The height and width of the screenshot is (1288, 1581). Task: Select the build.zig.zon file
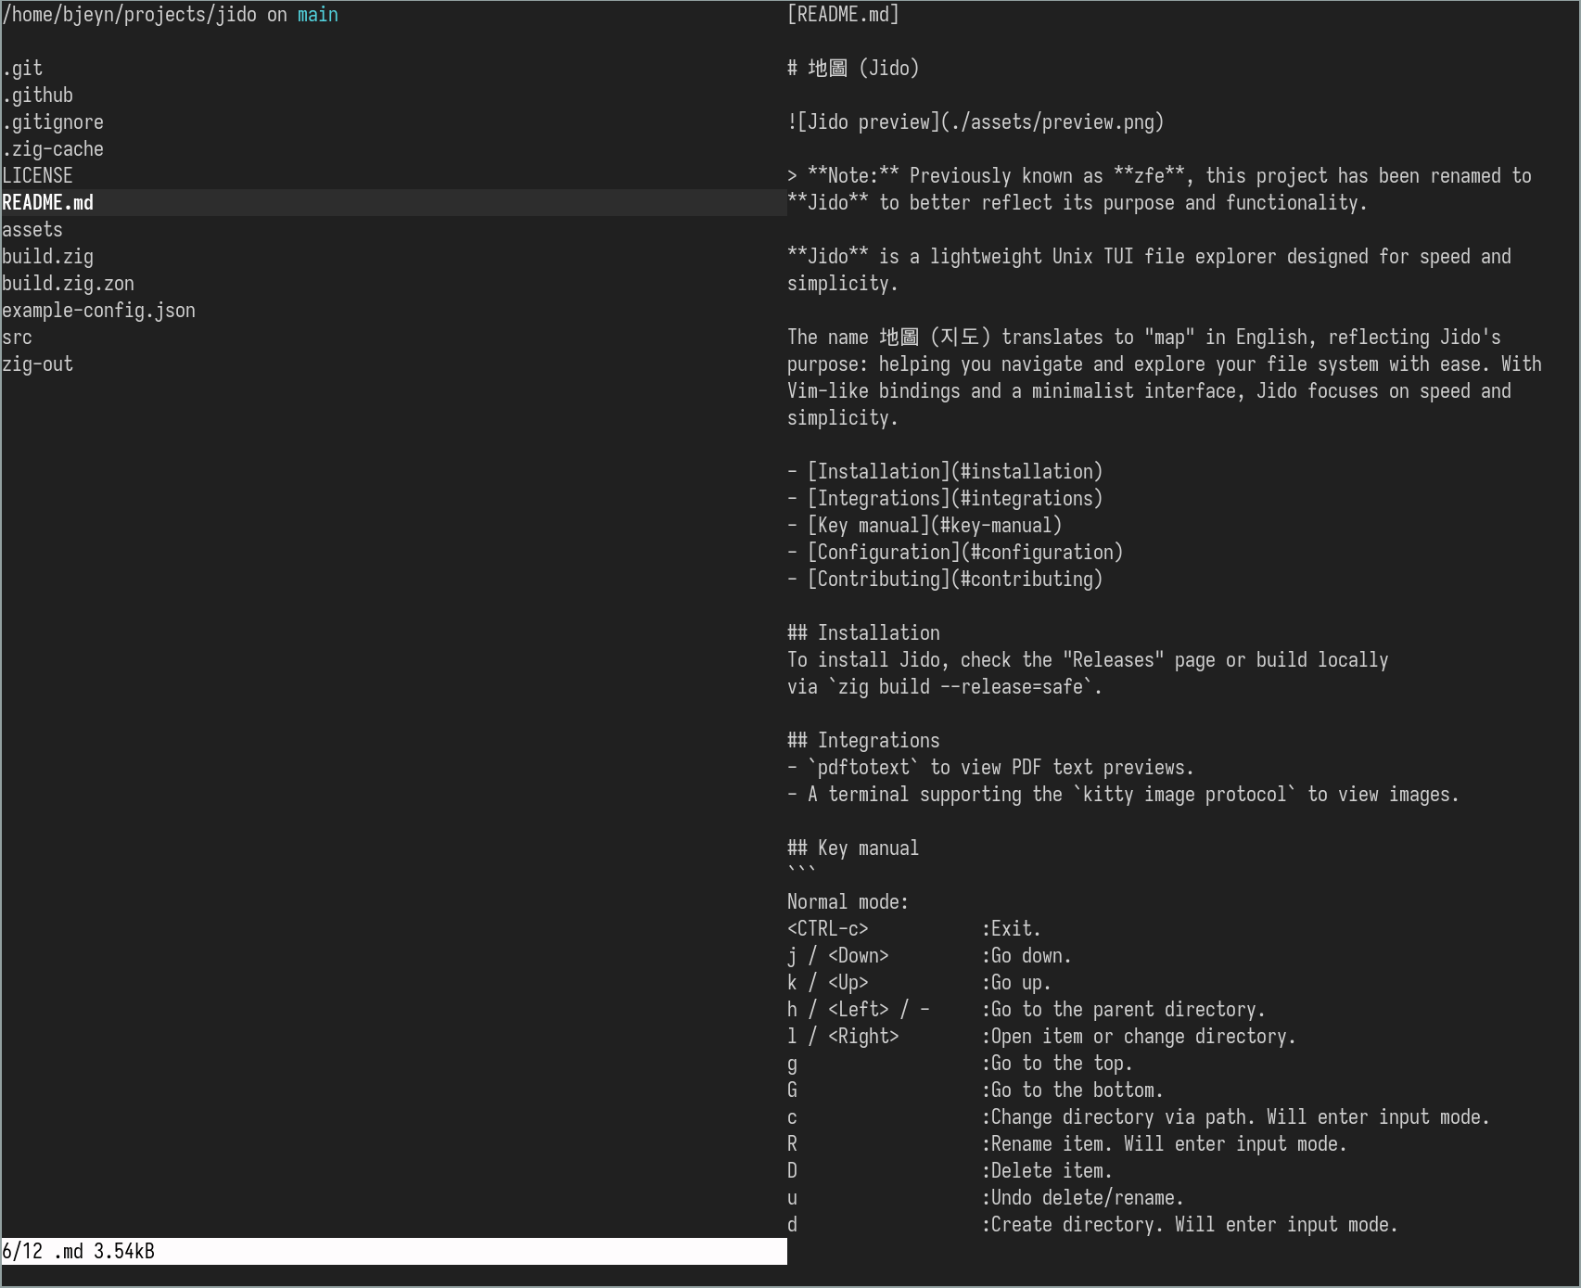pyautogui.click(x=69, y=284)
